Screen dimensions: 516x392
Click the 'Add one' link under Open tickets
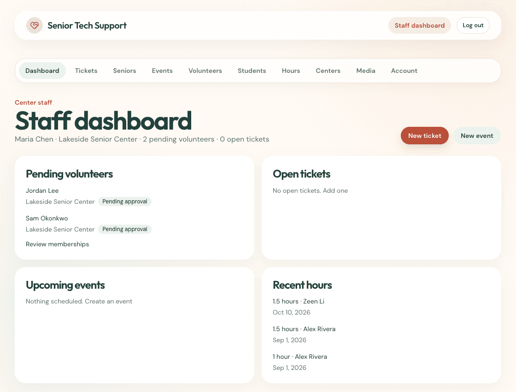335,191
